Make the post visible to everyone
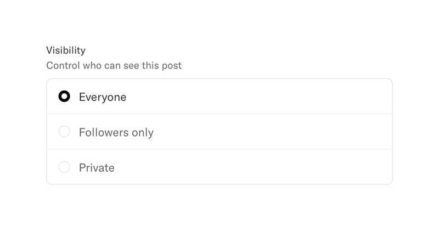439x231 pixels. [x=64, y=97]
